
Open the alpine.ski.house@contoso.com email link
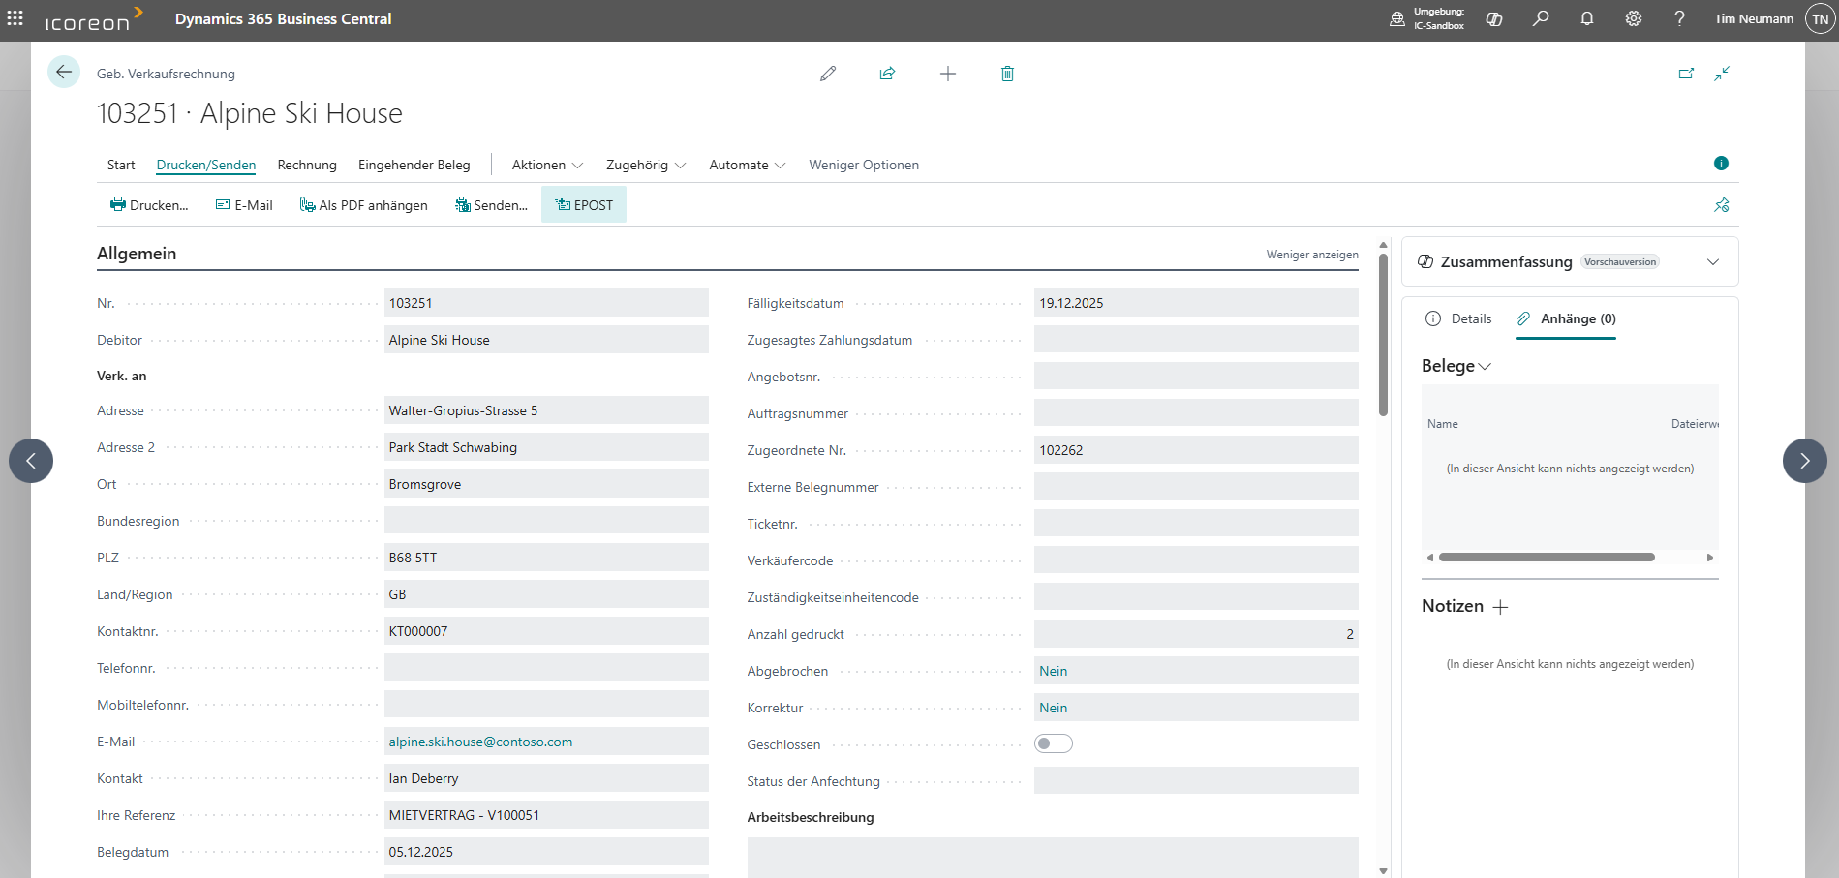tap(480, 742)
